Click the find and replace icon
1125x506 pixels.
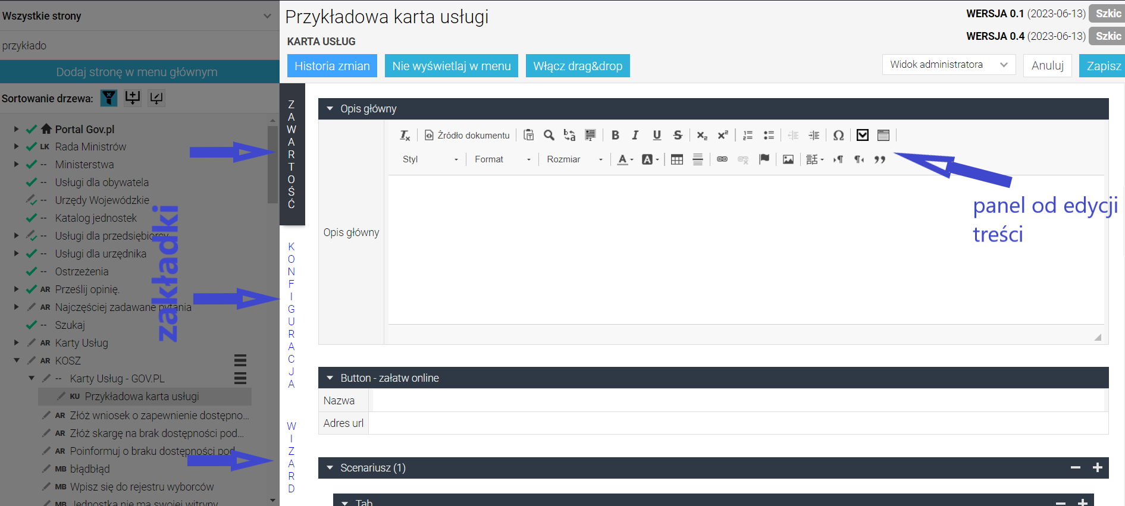pyautogui.click(x=569, y=136)
